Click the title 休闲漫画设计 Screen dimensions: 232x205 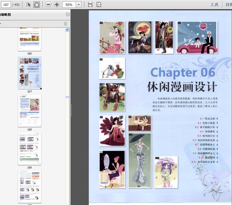point(182,87)
